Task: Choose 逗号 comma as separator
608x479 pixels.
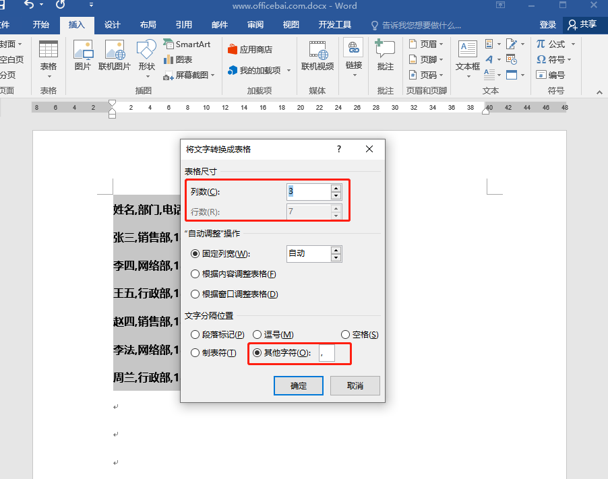Action: tap(273, 334)
